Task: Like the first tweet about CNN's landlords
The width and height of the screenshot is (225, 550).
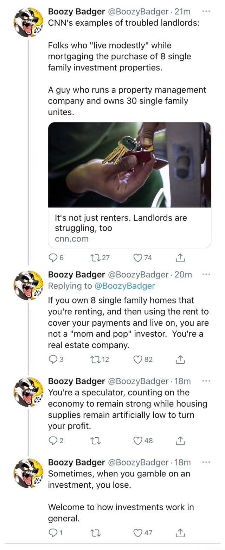Action: [138, 258]
